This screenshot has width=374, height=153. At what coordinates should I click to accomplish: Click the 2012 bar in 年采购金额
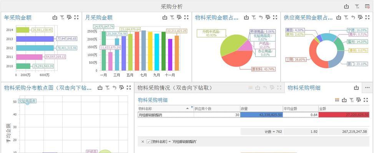click(x=35, y=48)
